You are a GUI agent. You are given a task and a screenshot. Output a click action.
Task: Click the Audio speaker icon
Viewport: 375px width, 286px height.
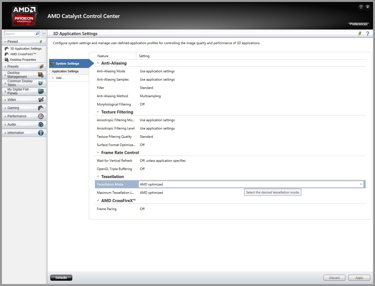(x=41, y=125)
